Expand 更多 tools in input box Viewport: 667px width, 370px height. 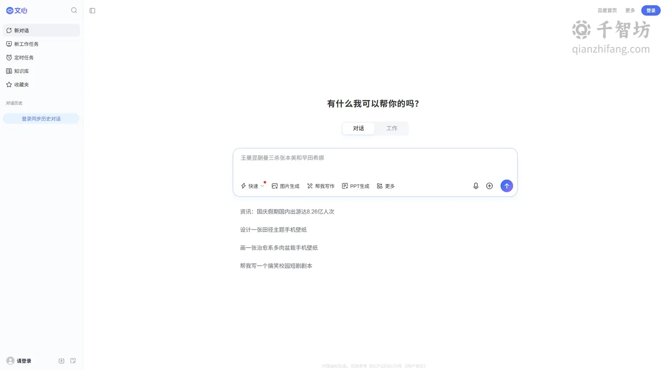pyautogui.click(x=386, y=186)
